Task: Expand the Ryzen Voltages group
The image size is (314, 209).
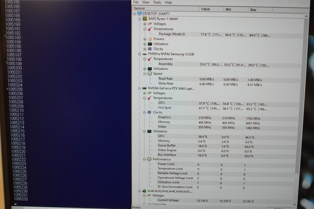Action: tap(145, 24)
